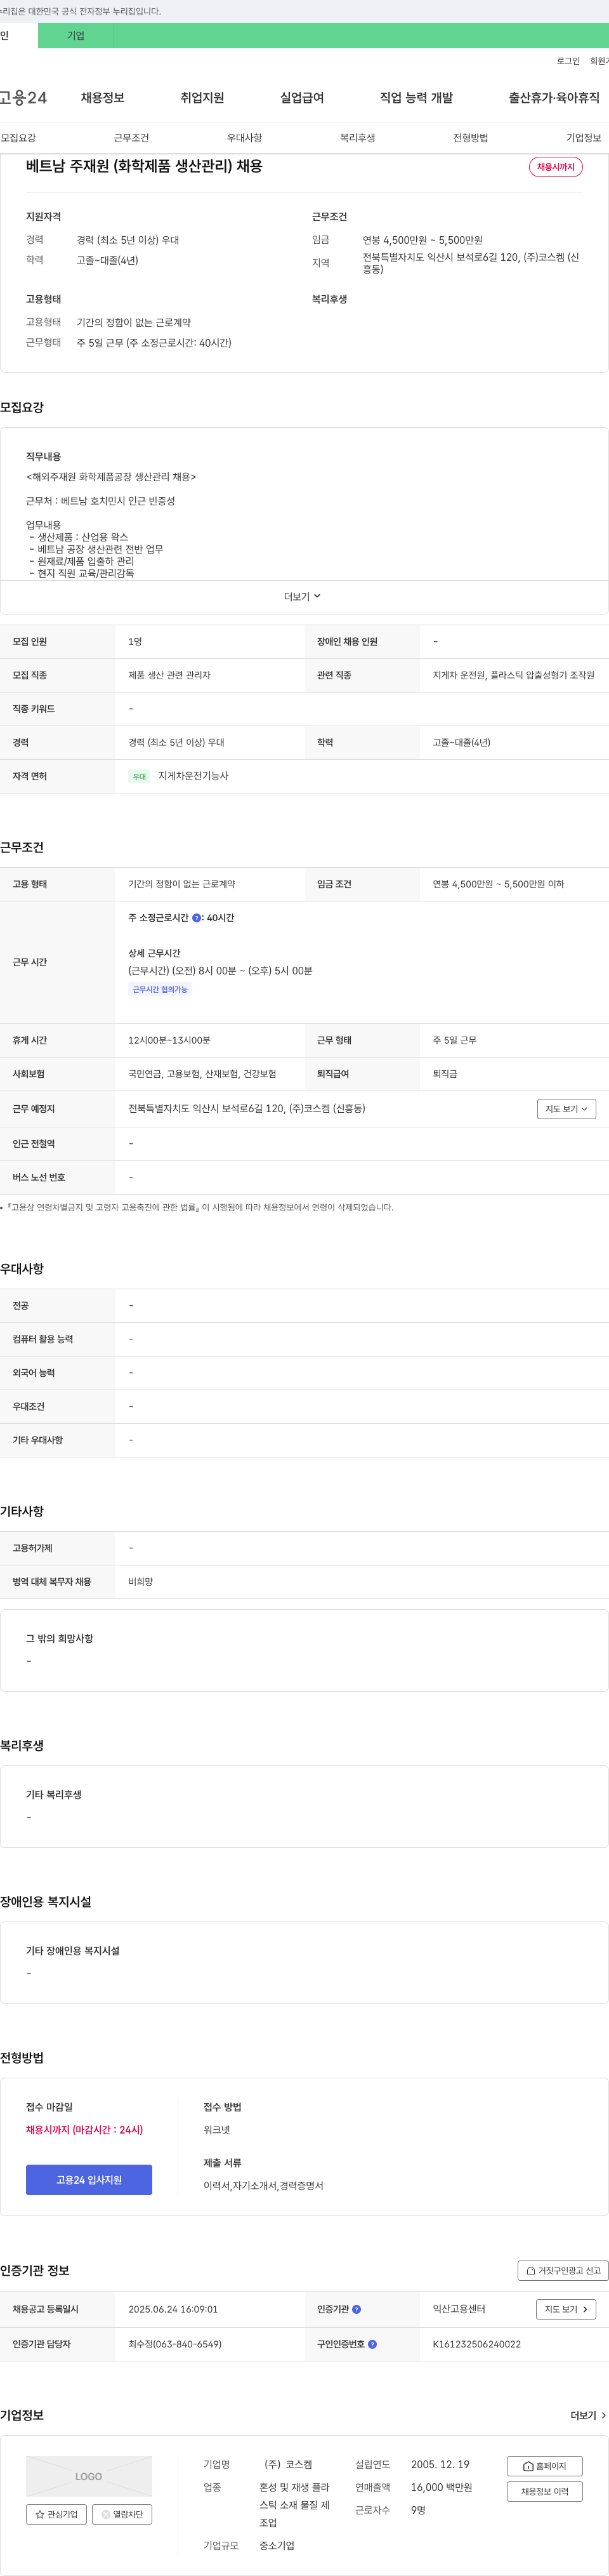
Task: Click the 이력서,자기소개서,경력증명서 documents text
Action: pyautogui.click(x=263, y=2186)
